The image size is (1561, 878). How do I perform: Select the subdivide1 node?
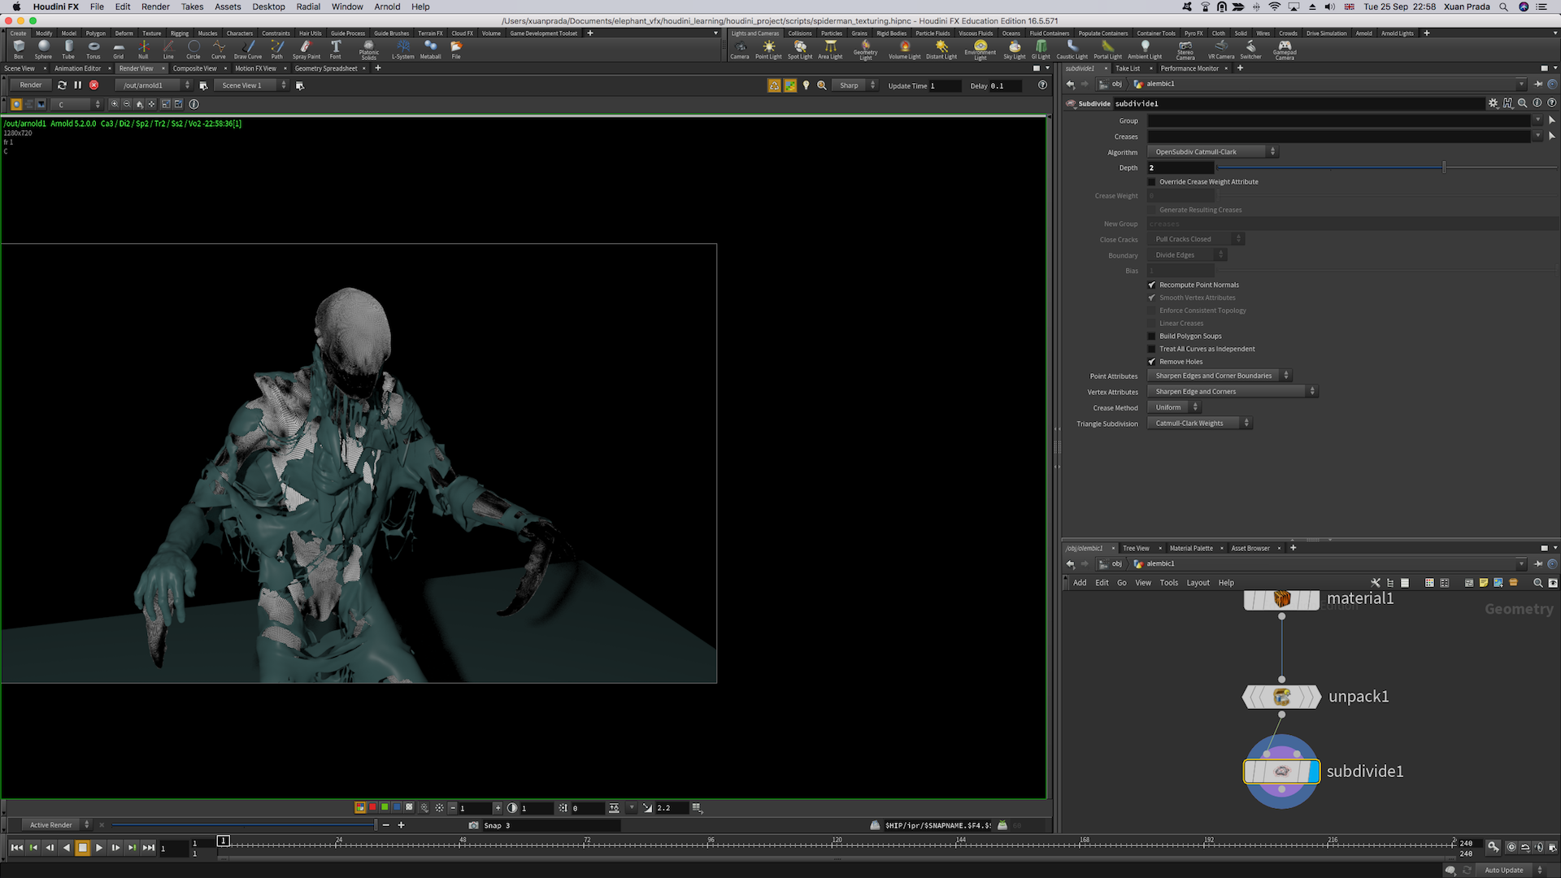(x=1281, y=772)
